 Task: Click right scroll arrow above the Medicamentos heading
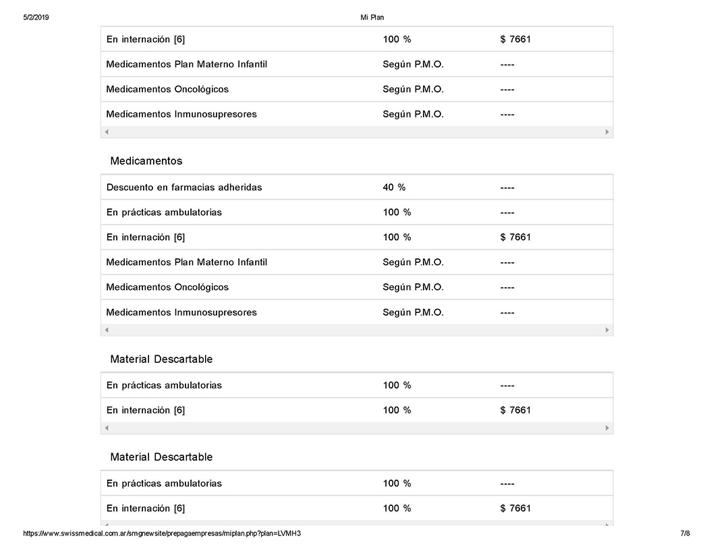[x=607, y=132]
